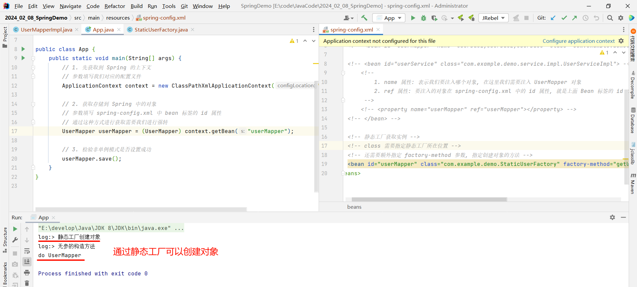This screenshot has height=287, width=637.
Task: Open Search Everywhere magnifier icon
Action: [610, 18]
